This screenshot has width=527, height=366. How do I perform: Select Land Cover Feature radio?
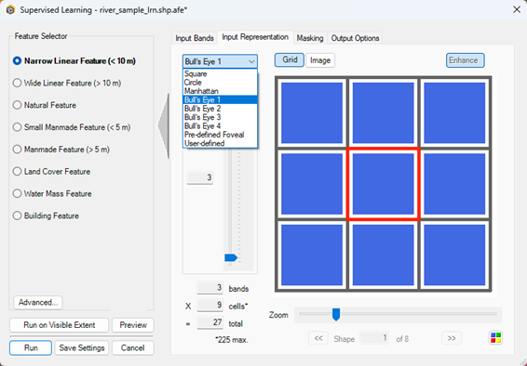click(x=17, y=172)
